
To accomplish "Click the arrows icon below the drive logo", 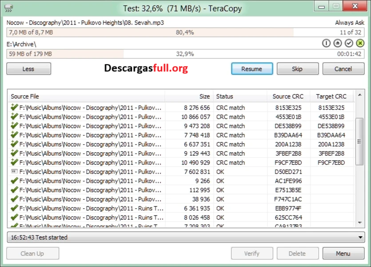I will pos(8,10).
